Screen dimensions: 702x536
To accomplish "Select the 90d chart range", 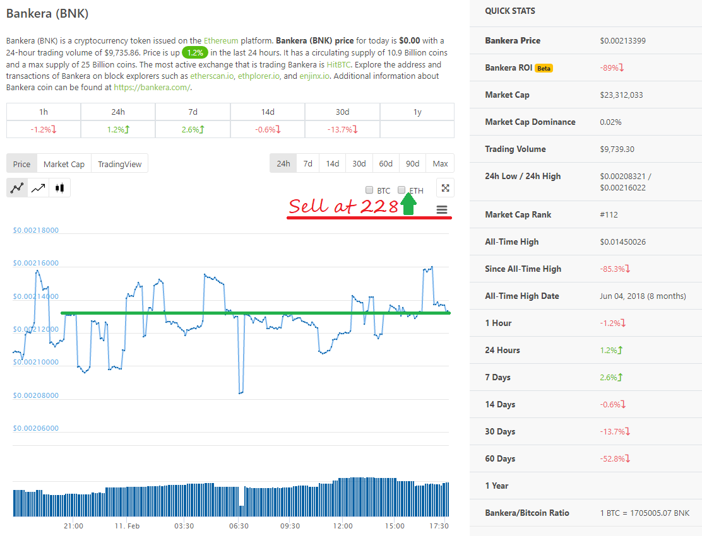I will pyautogui.click(x=413, y=163).
